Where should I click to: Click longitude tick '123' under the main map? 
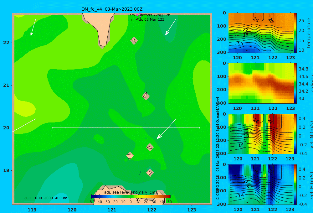[192, 210]
